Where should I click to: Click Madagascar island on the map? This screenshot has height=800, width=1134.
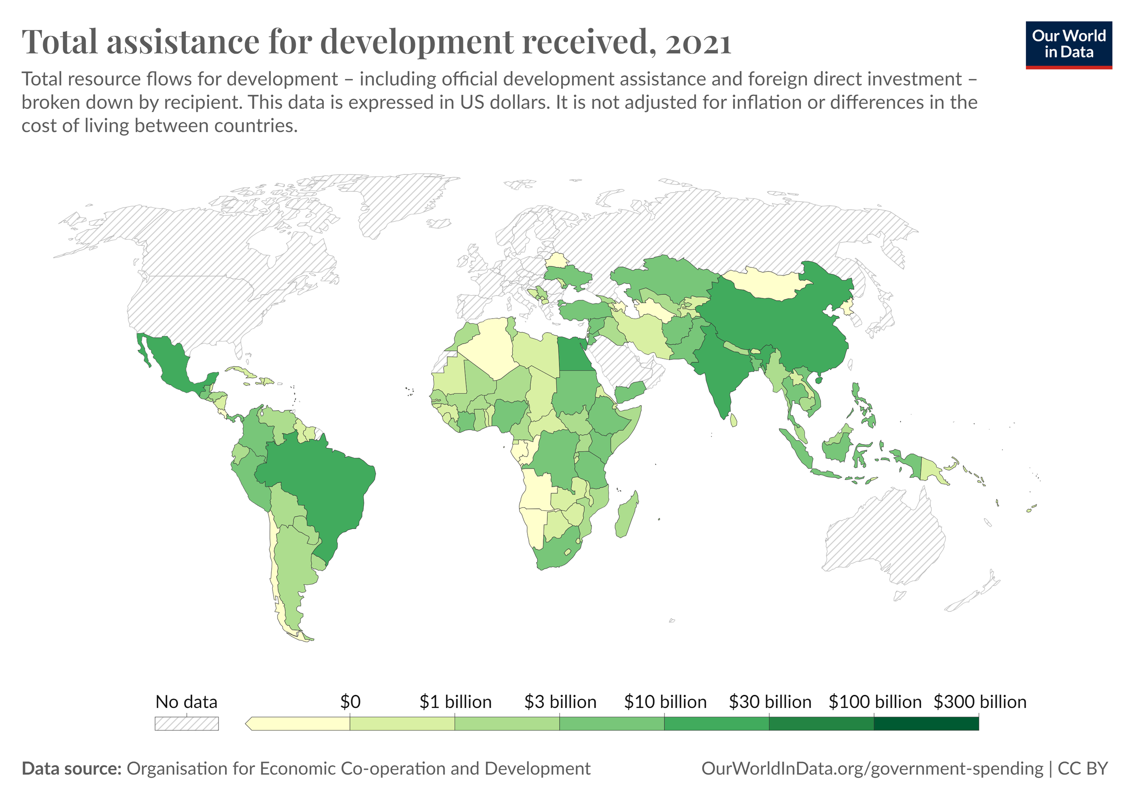(626, 516)
